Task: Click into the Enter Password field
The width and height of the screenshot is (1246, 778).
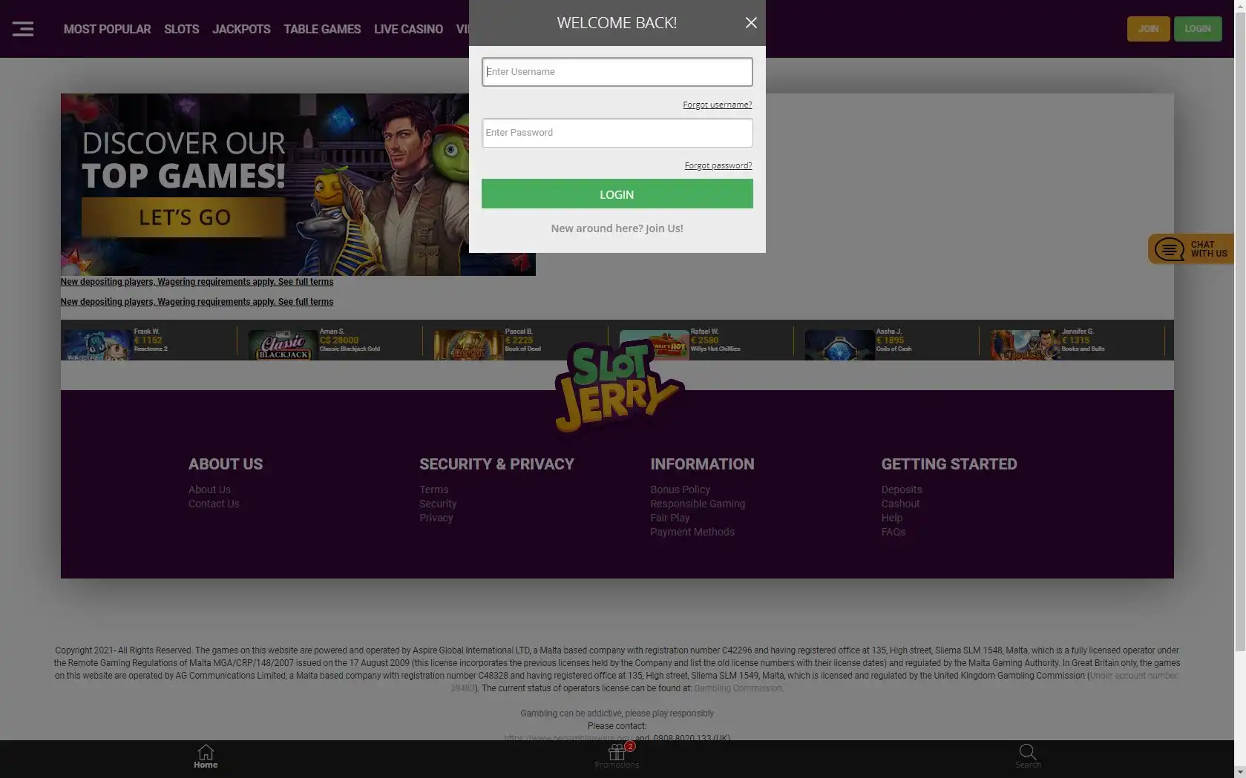Action: pos(617,133)
